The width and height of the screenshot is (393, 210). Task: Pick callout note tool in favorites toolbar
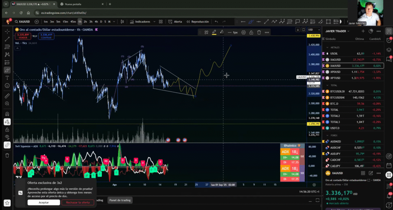pyautogui.click(x=297, y=22)
